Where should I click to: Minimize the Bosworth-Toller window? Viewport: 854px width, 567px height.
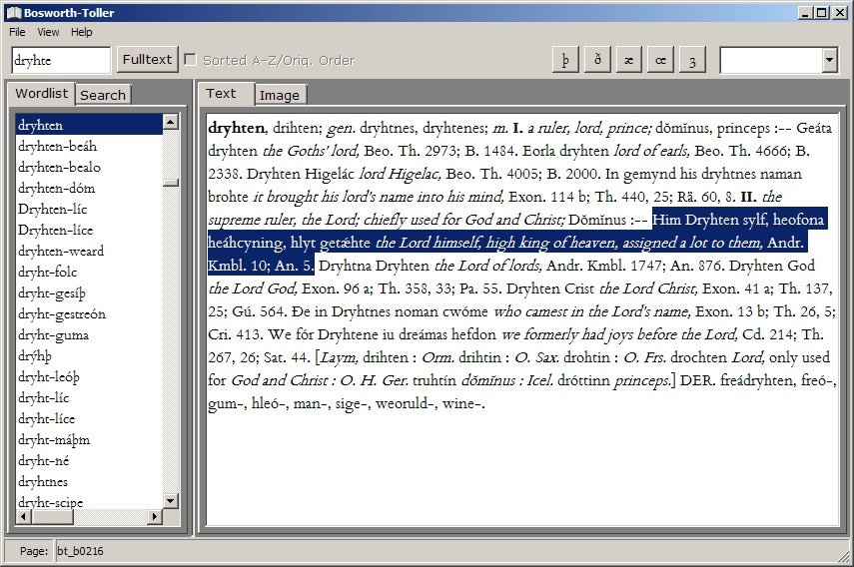pos(806,13)
